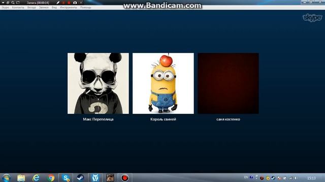This screenshot has width=325, height=182.
Task: Click the clock showing 15:13
Action: tap(311, 178)
